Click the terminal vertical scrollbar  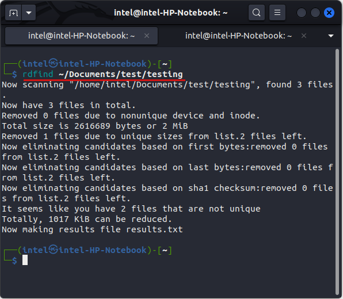(337, 172)
